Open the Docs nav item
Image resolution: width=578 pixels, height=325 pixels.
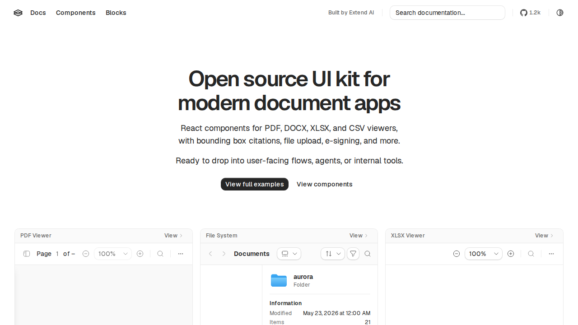tap(38, 13)
